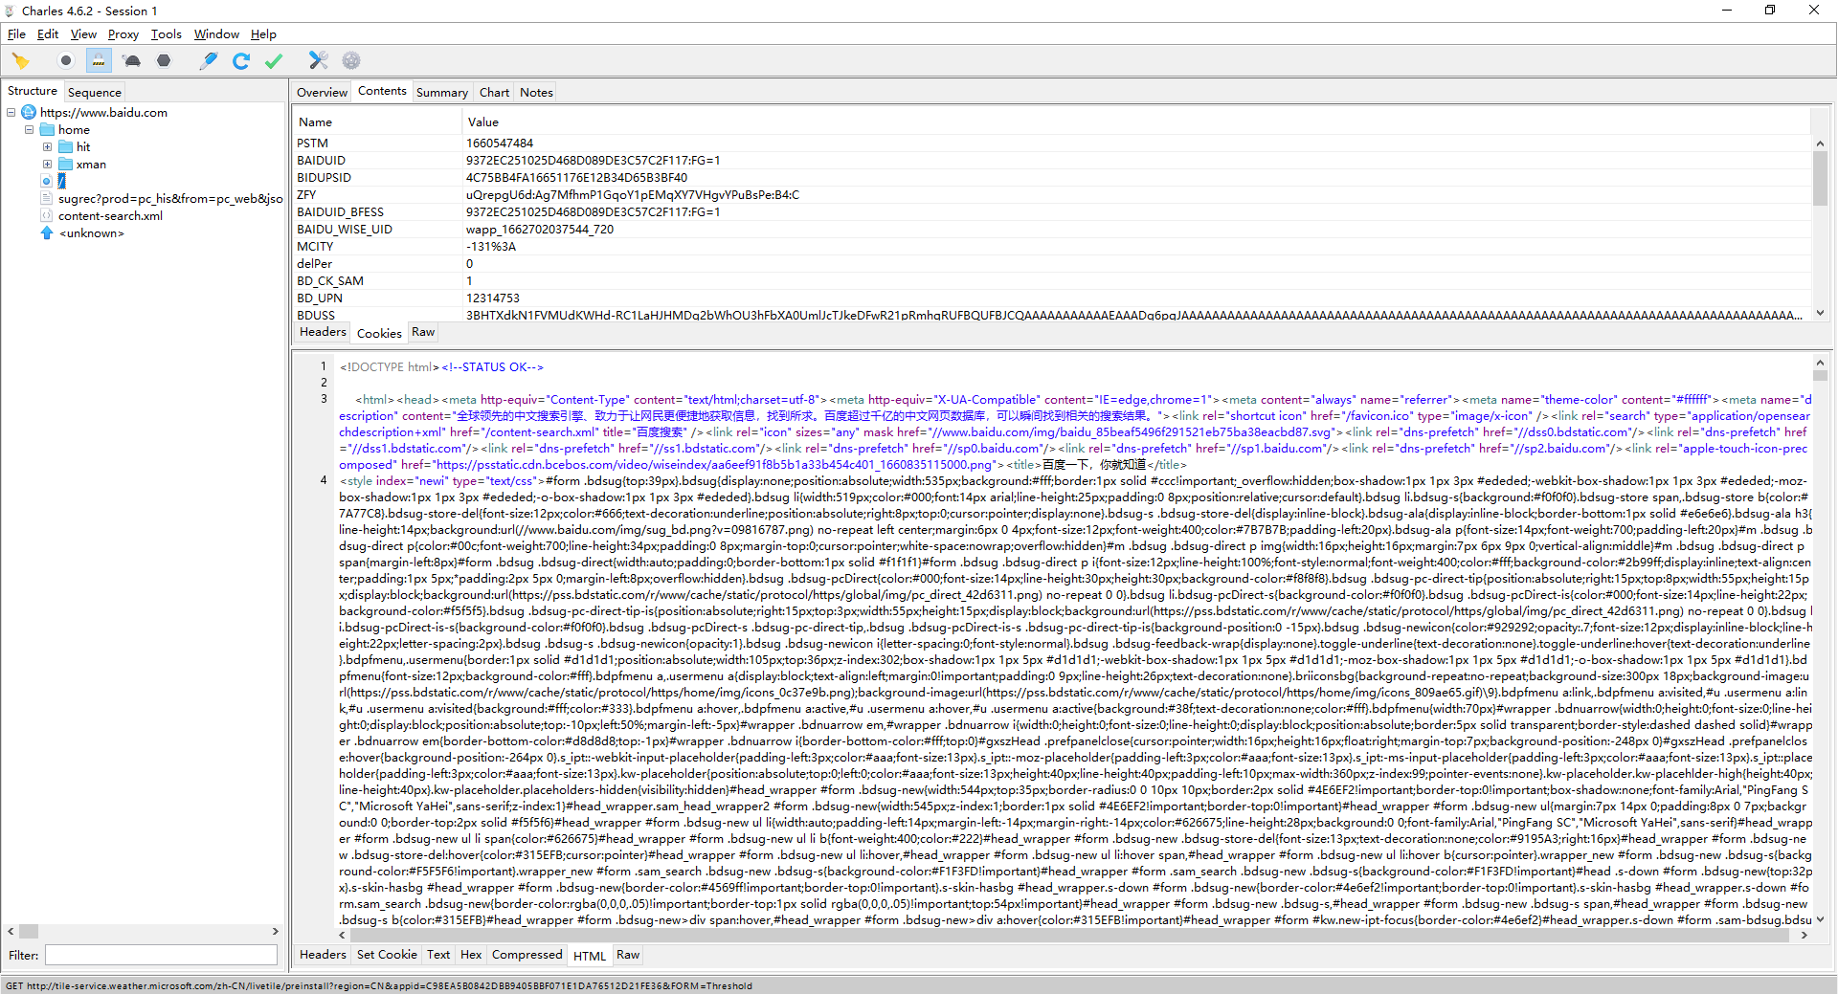Toggle breakpoints with the hexagon icon
The width and height of the screenshot is (1838, 994).
[164, 61]
